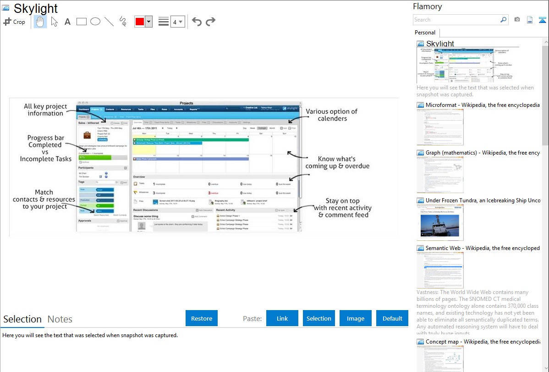The image size is (549, 372).
Task: Choose the arrow pointer selection tool
Action: tap(55, 22)
